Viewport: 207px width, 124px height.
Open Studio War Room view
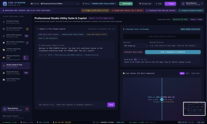point(16,73)
